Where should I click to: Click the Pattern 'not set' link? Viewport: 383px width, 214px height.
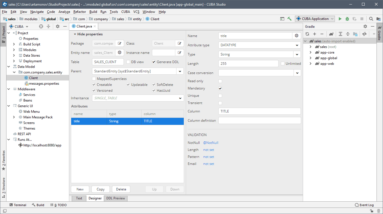pyautogui.click(x=209, y=157)
